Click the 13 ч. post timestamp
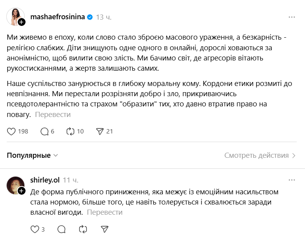 pyautogui.click(x=104, y=17)
